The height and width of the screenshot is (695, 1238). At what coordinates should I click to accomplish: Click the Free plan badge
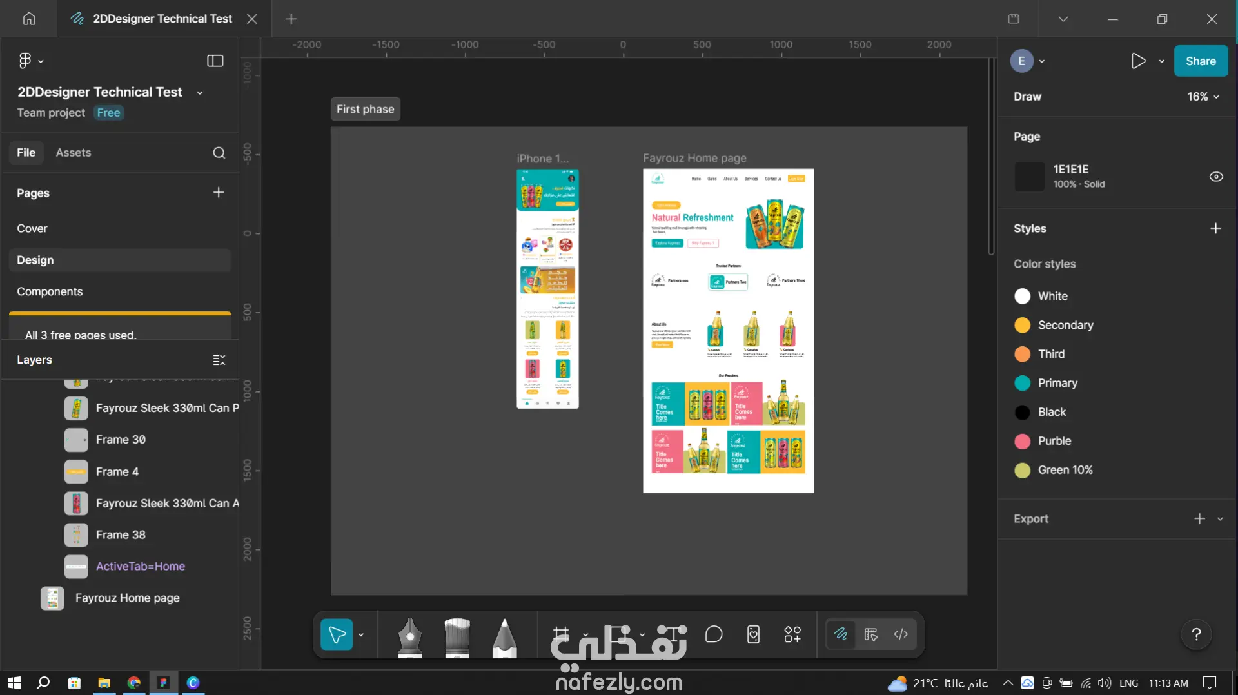coord(108,113)
